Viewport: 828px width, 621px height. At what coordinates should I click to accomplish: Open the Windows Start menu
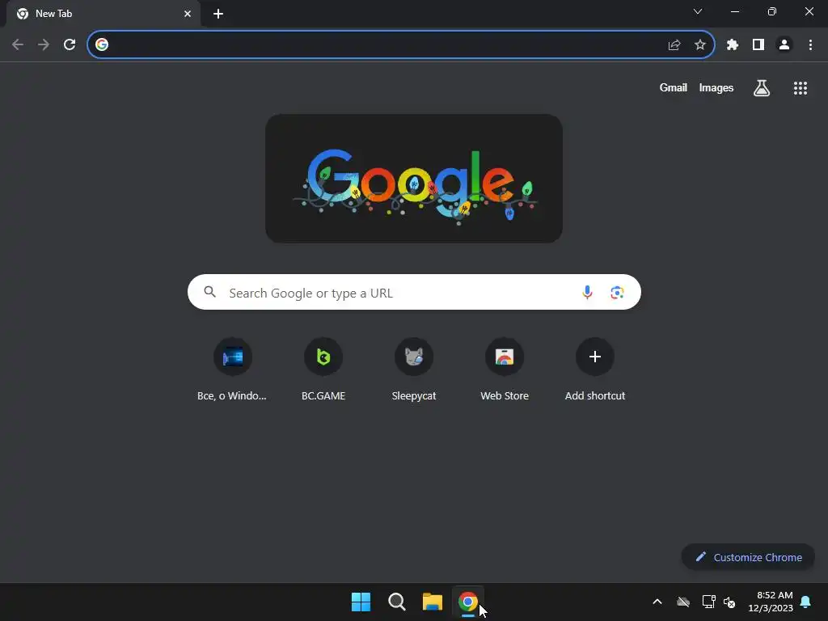[x=361, y=602]
